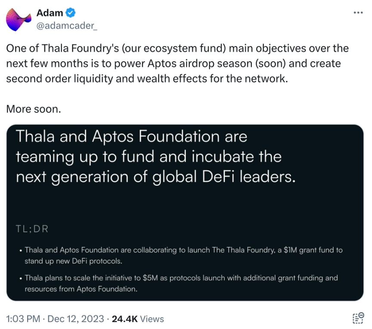Click the TL;DR heading in the card
This screenshot has width=372, height=329.
tap(32, 229)
